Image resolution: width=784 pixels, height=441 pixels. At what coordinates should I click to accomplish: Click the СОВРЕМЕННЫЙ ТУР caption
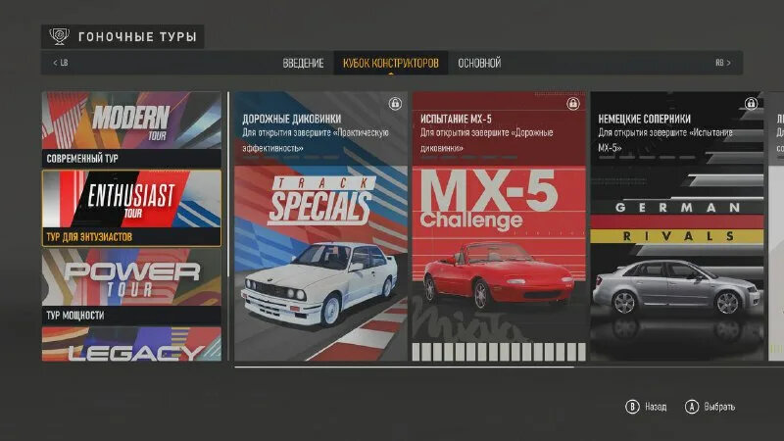(x=82, y=159)
